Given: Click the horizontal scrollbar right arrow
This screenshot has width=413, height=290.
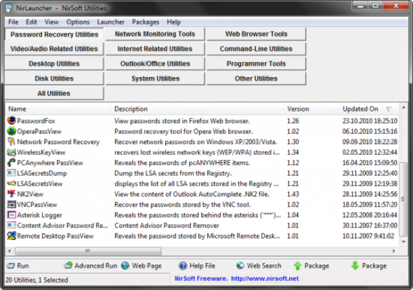Looking at the screenshot, I should (394, 251).
